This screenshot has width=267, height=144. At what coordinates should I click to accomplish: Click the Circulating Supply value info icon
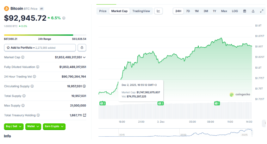click(x=85, y=86)
